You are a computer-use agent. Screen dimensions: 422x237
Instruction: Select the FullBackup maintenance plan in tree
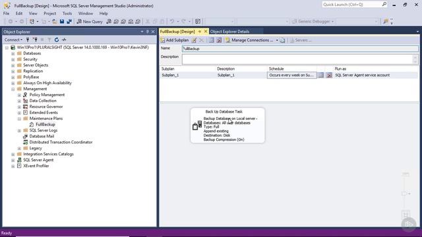pos(45,124)
